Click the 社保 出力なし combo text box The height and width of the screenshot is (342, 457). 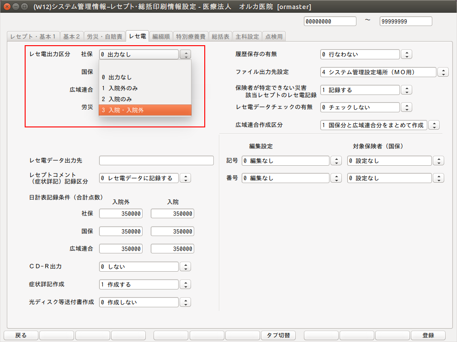pos(139,54)
